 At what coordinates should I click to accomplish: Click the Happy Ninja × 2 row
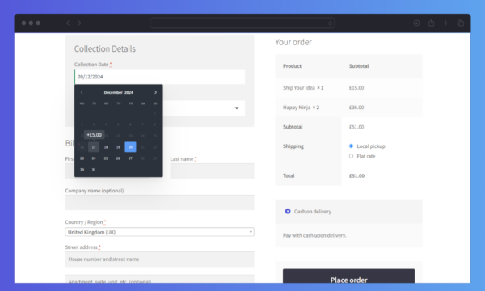pos(348,108)
